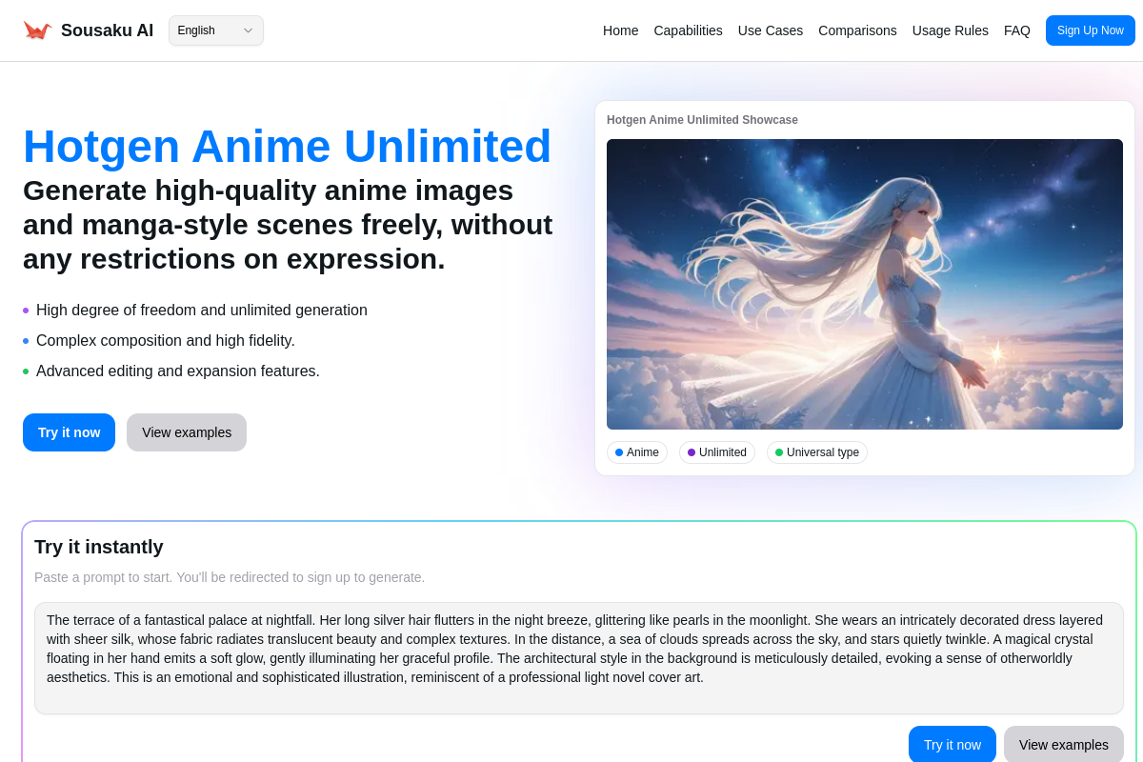Select Usage Rules in the navigation
This screenshot has width=1143, height=762.
(950, 30)
